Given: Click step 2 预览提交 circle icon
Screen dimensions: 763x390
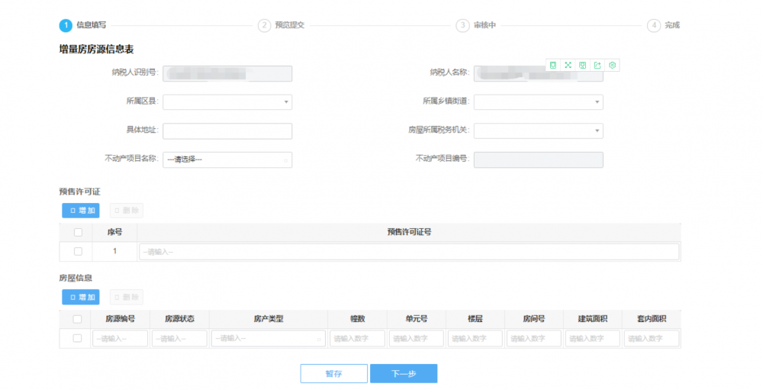Looking at the screenshot, I should 264,25.
